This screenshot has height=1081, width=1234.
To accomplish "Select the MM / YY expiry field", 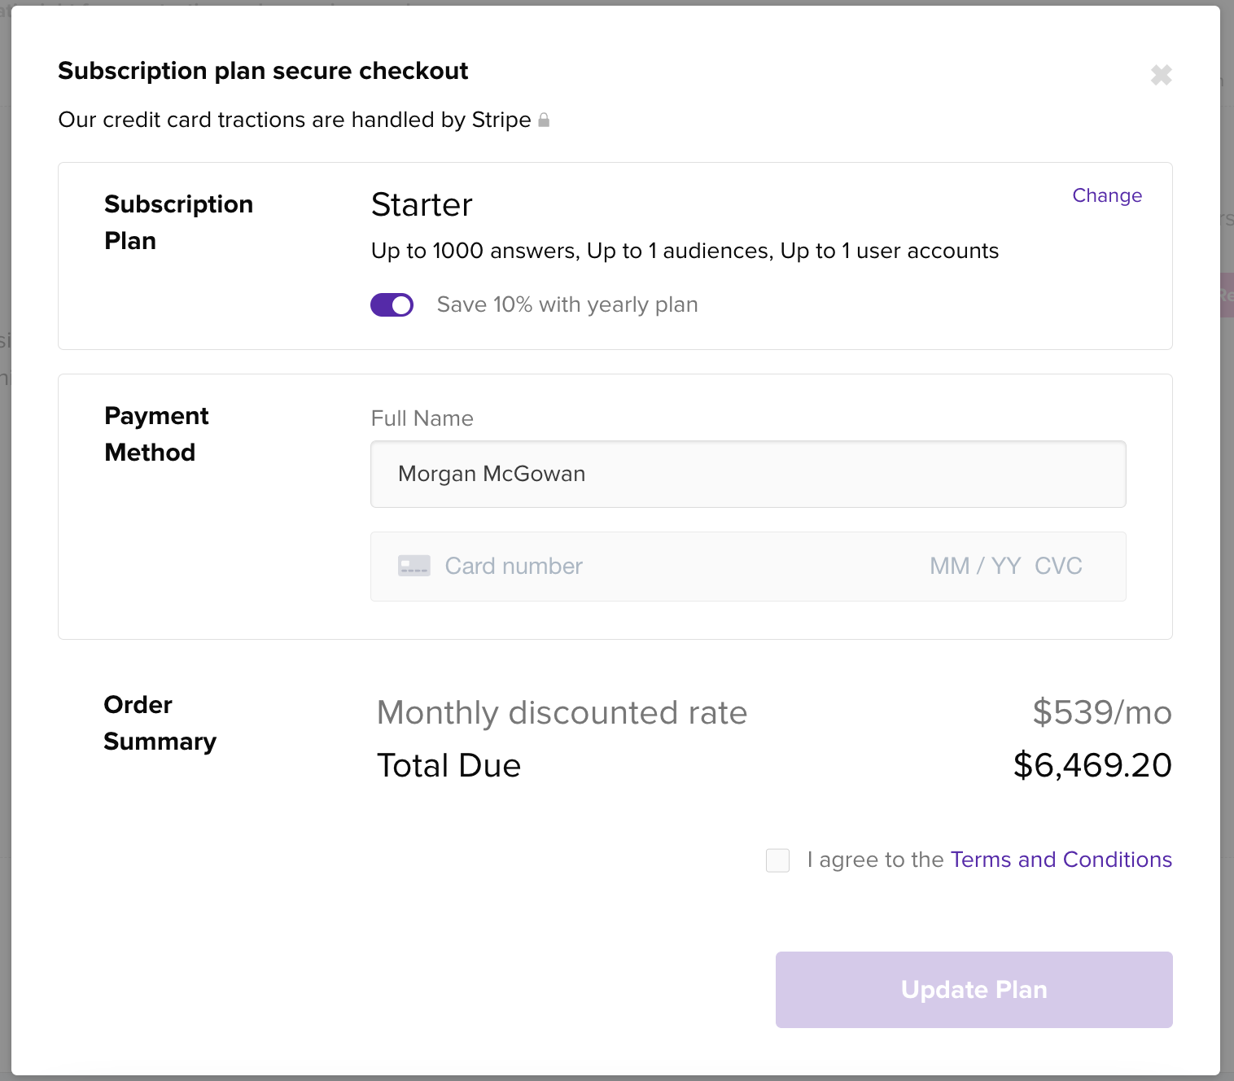I will pyautogui.click(x=975, y=567).
